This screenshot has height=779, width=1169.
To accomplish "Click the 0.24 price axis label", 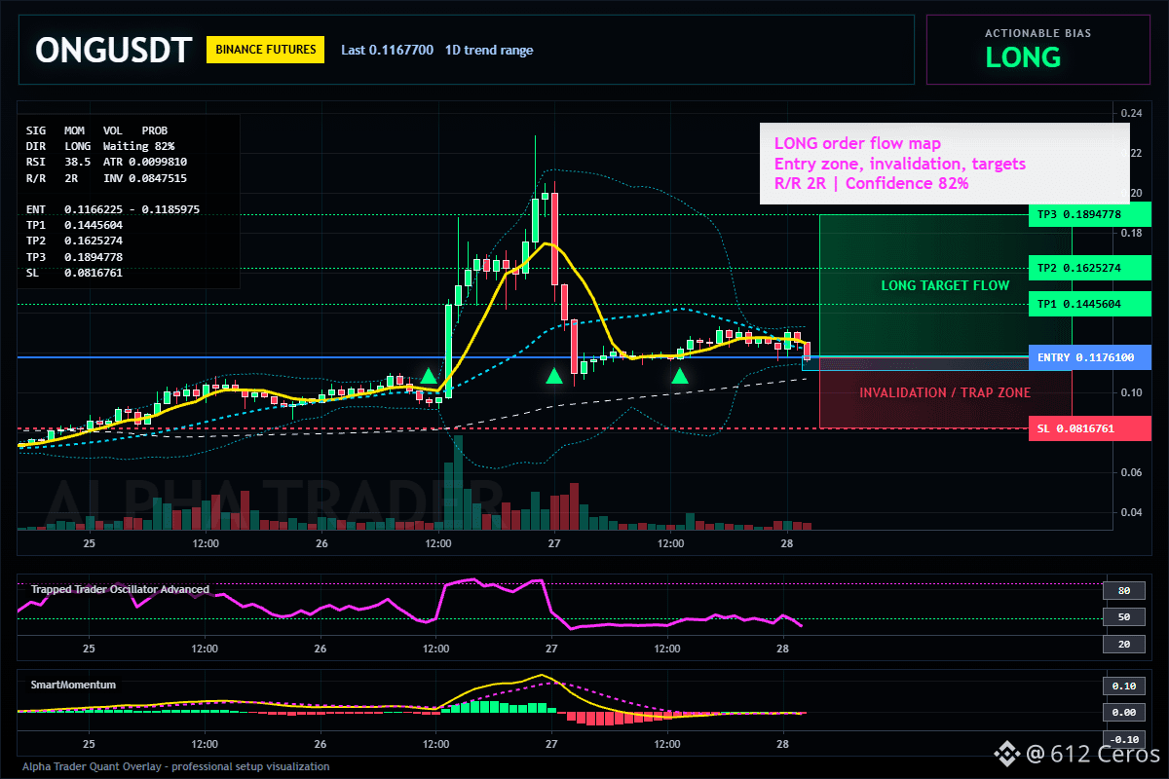I will click(x=1132, y=114).
